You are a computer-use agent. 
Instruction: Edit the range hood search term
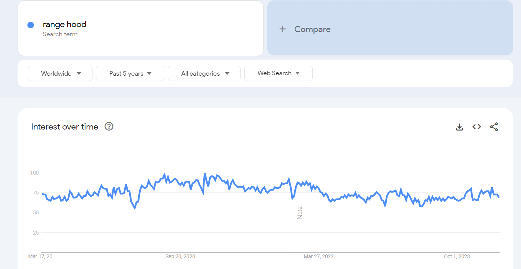141,28
